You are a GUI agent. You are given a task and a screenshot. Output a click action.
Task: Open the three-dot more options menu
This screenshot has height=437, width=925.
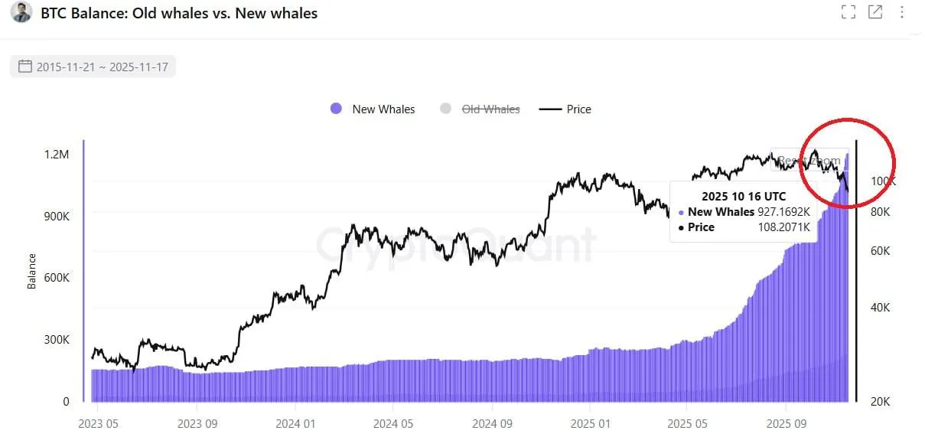pos(903,12)
